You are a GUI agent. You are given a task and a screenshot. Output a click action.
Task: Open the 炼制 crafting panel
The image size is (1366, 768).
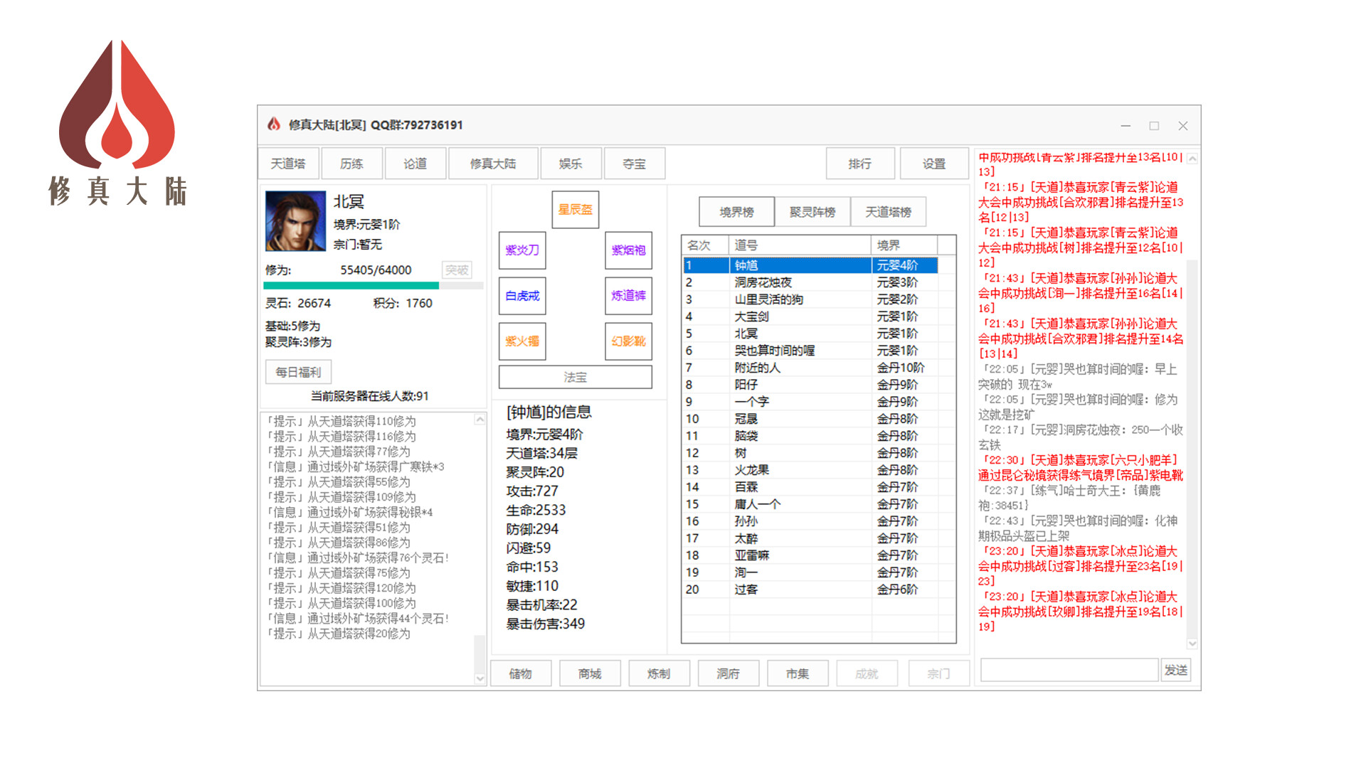659,673
